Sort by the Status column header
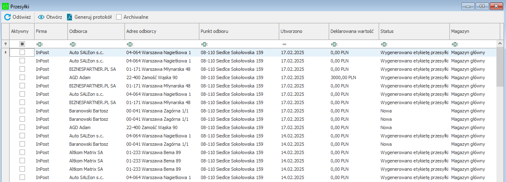 coord(414,31)
